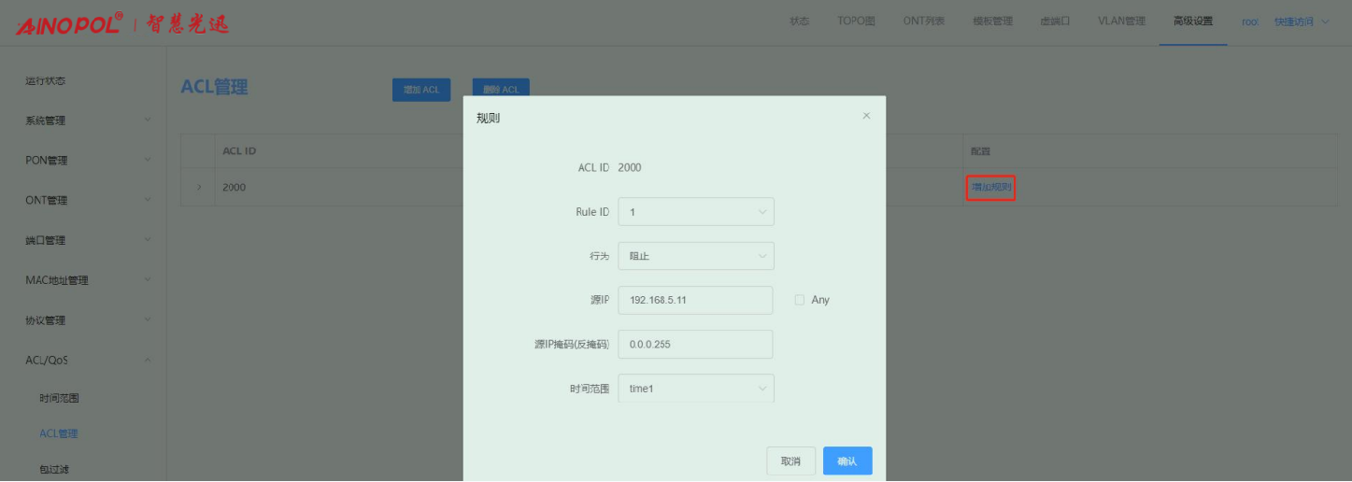Expand the ACL 2000 table row arrow

click(198, 188)
